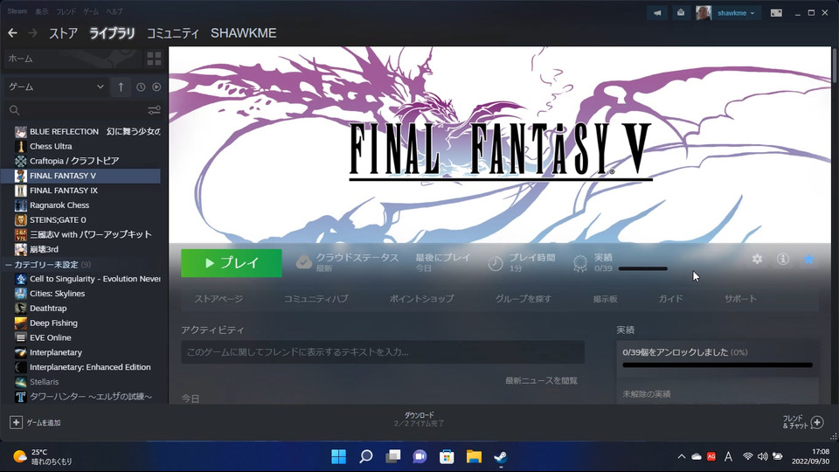Open the ヘルプ menu

click(114, 11)
